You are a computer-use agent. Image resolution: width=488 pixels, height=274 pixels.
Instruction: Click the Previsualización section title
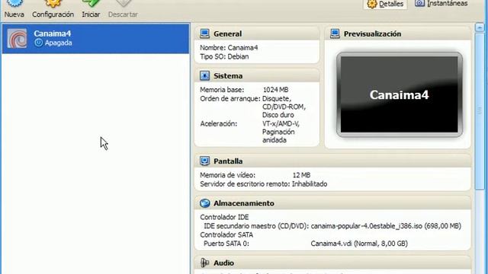click(x=372, y=33)
